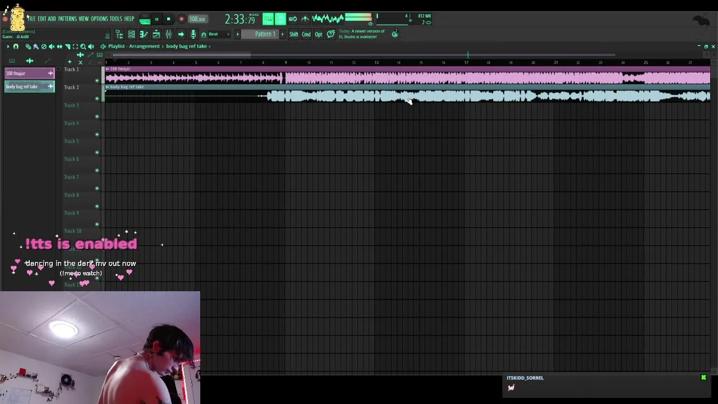Screen dimensions: 718x404
Task: Open newer version of FL Studio notice
Action: tap(362, 34)
